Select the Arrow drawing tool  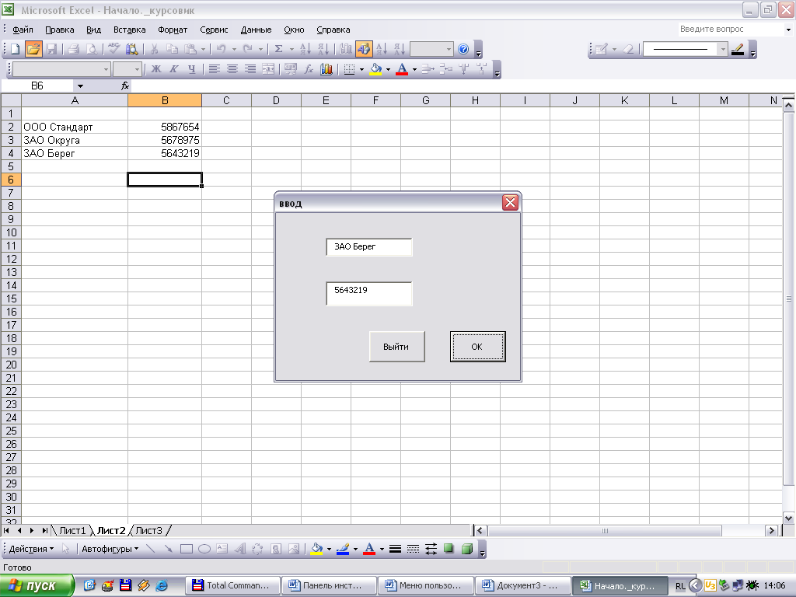[x=168, y=549]
